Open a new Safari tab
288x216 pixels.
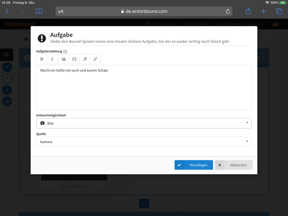click(264, 11)
